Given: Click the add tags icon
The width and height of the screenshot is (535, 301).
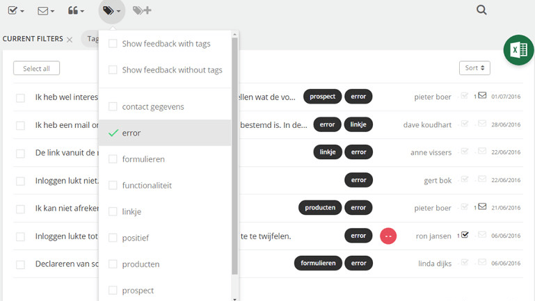Looking at the screenshot, I should 142,10.
